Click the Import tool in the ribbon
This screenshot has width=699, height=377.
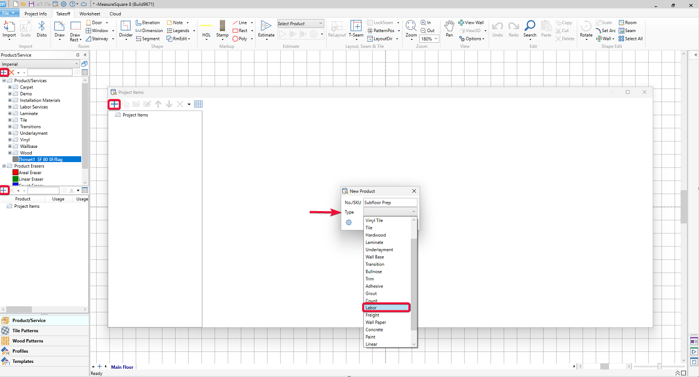[9, 29]
